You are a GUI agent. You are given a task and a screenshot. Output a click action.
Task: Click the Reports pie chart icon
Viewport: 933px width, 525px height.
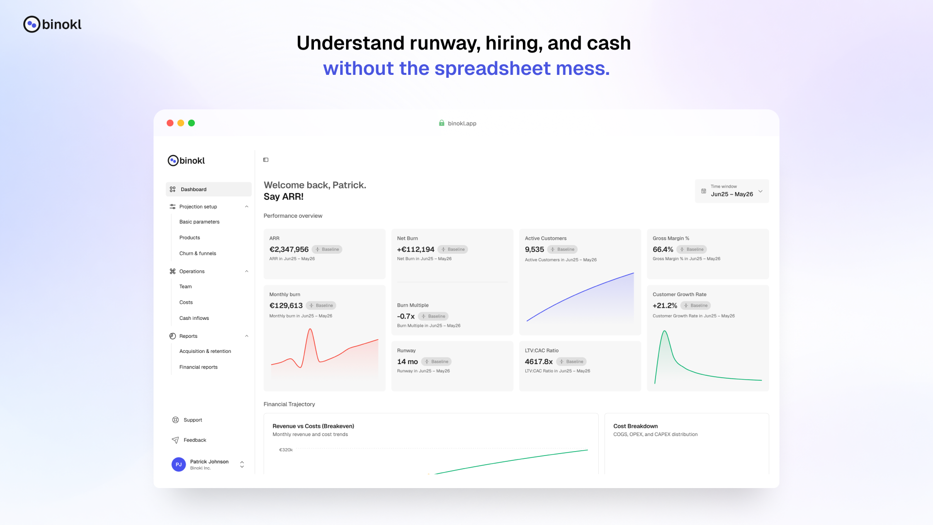click(173, 336)
